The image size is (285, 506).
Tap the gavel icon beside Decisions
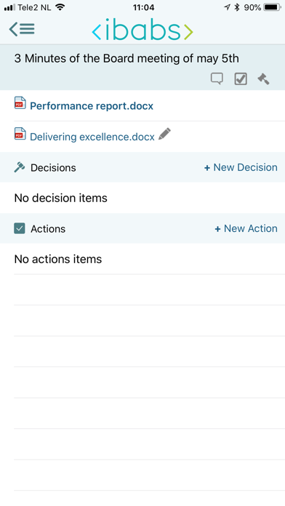(x=20, y=167)
